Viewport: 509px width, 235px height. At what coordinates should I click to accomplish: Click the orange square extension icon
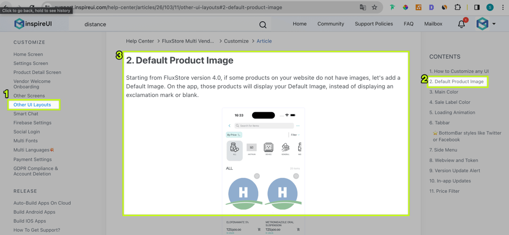pyautogui.click(x=418, y=7)
